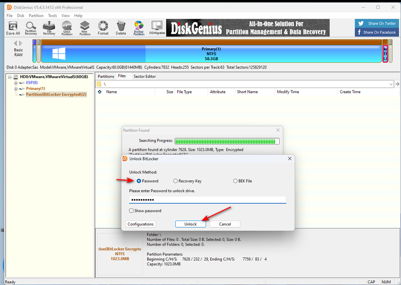Switch to the Partitions tab
Image resolution: width=401 pixels, height=285 pixels.
106,76
